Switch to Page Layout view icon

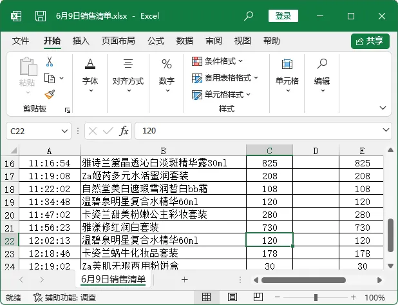(x=232, y=297)
